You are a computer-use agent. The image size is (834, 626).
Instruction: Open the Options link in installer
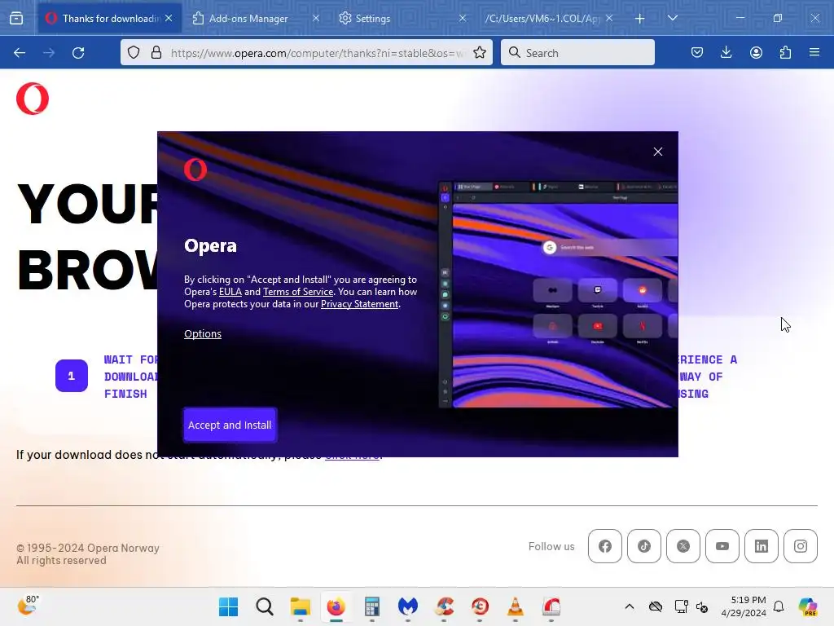[203, 333]
